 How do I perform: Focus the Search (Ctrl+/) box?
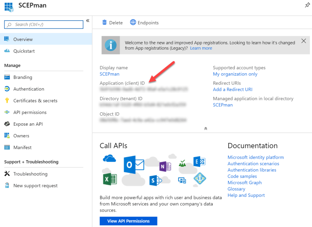[x=44, y=24]
